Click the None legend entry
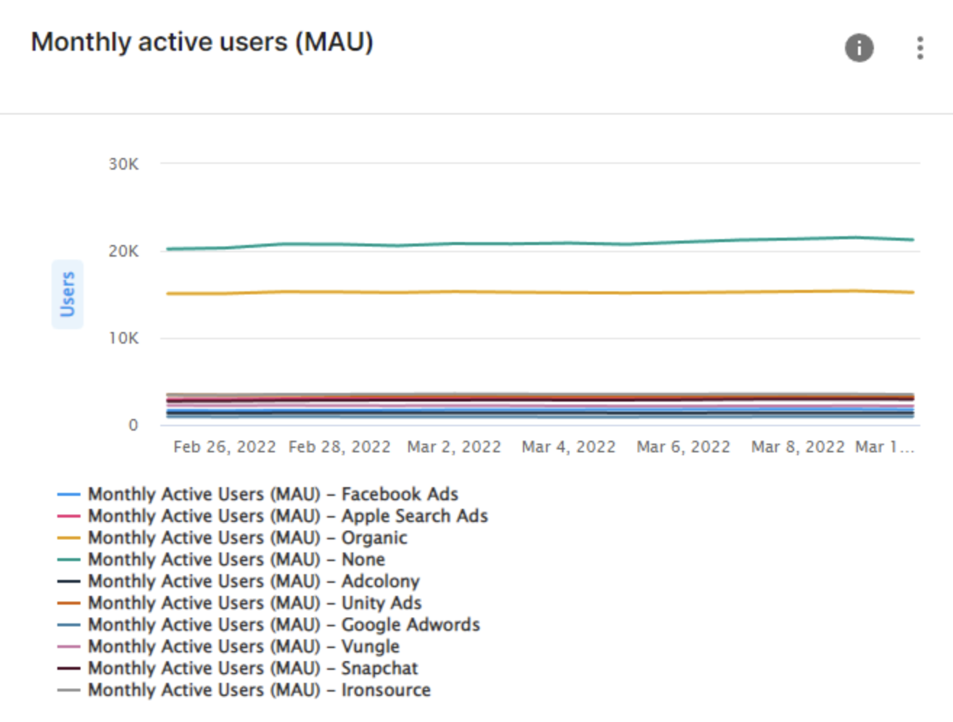Screen dimensions: 953x722 [236, 560]
